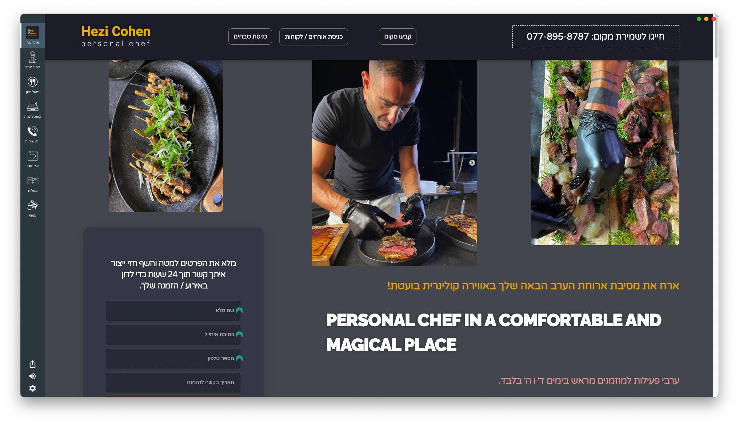739x424 pixels.
Task: Click the כניסת טבחים button
Action: pyautogui.click(x=250, y=36)
